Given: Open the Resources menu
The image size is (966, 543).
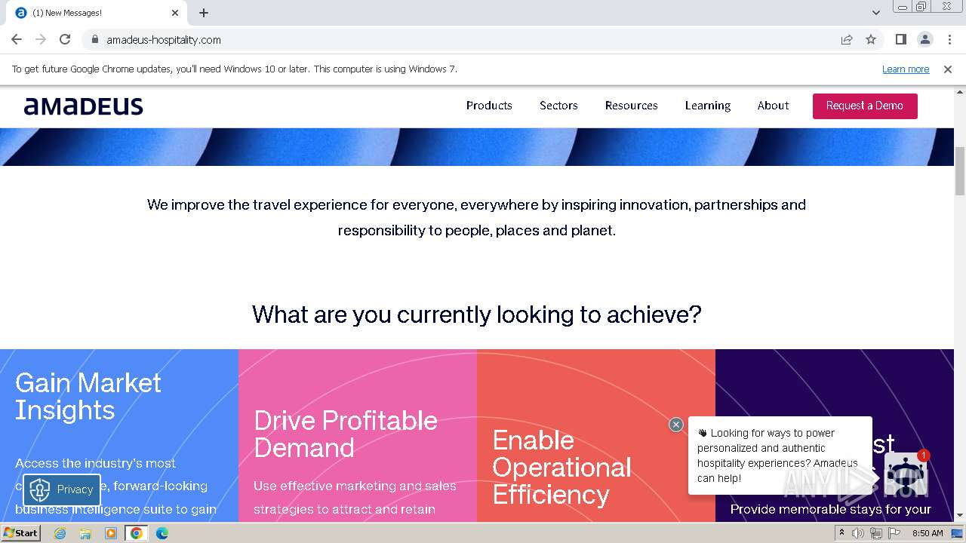Looking at the screenshot, I should click(x=631, y=106).
